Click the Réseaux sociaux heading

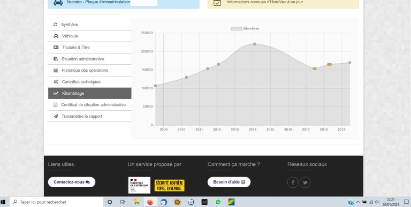pos(307,164)
